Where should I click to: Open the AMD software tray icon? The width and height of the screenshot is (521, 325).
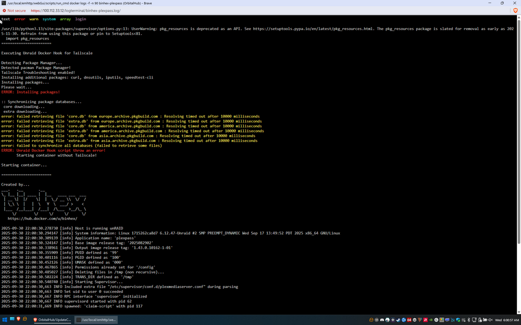click(x=425, y=320)
